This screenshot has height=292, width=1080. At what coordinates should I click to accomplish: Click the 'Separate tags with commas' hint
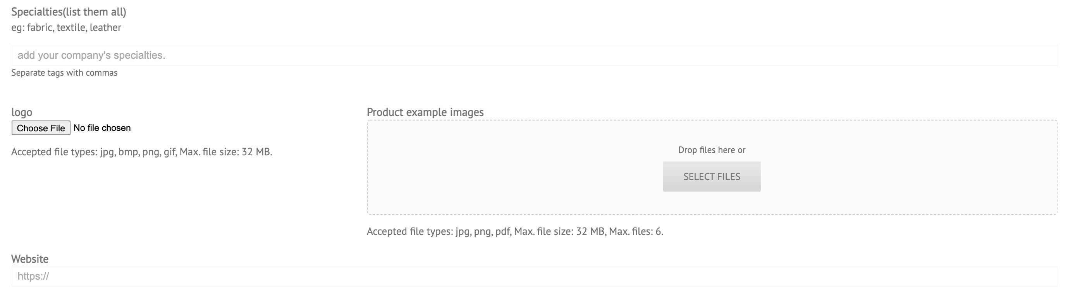(x=64, y=73)
